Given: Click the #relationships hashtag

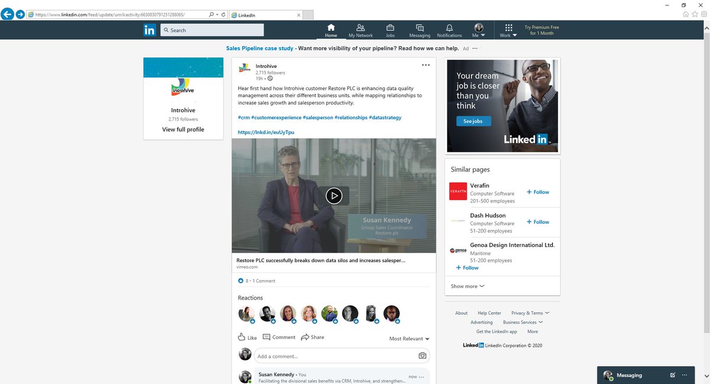Looking at the screenshot, I should pos(351,118).
